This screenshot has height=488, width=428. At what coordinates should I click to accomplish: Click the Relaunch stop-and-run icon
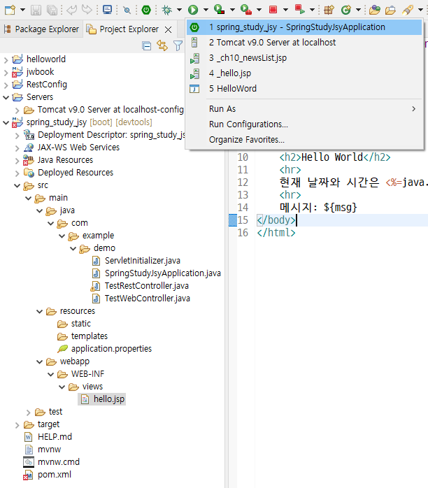point(300,10)
